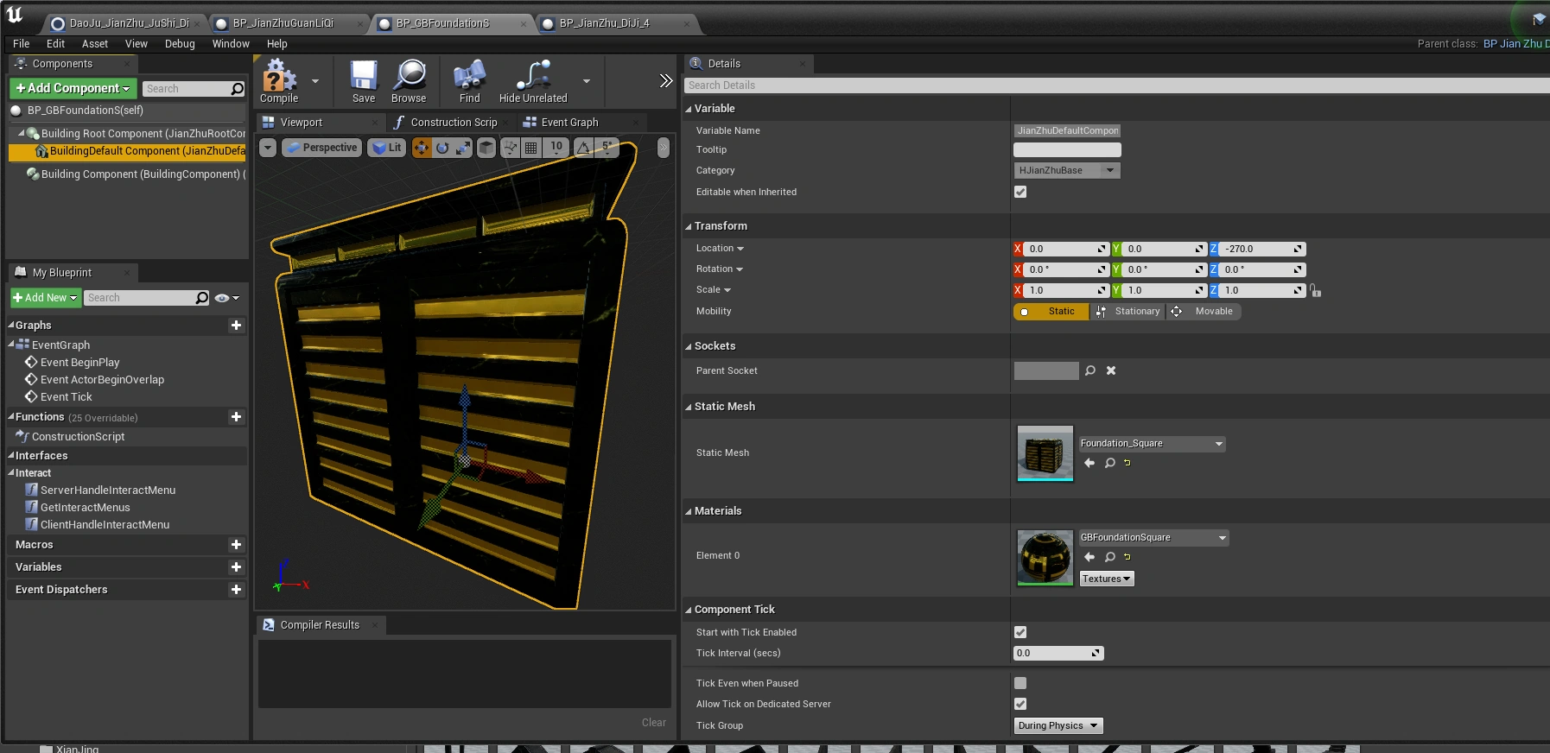Reset Static Mesh to default with yellow arrow
The width and height of the screenshot is (1550, 753).
pyautogui.click(x=1128, y=463)
